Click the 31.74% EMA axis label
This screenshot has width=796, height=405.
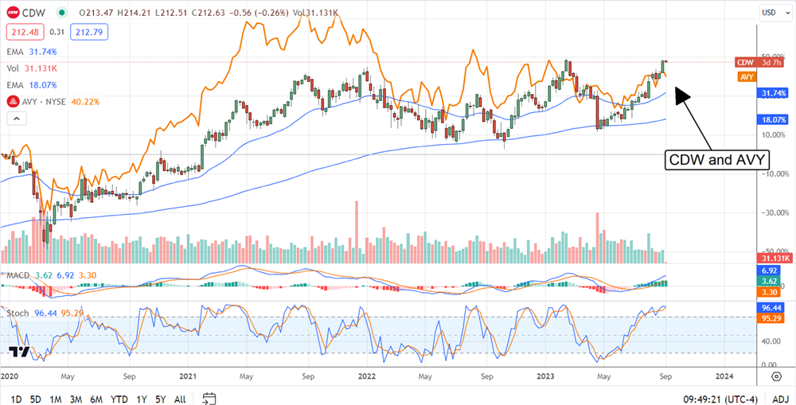coord(773,93)
